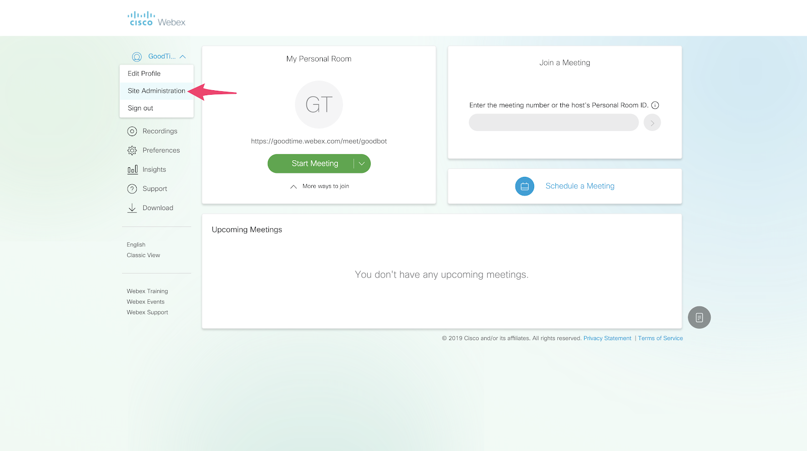This screenshot has height=451, width=807.
Task: Click the info icon beside Personal Room ID
Action: point(655,105)
